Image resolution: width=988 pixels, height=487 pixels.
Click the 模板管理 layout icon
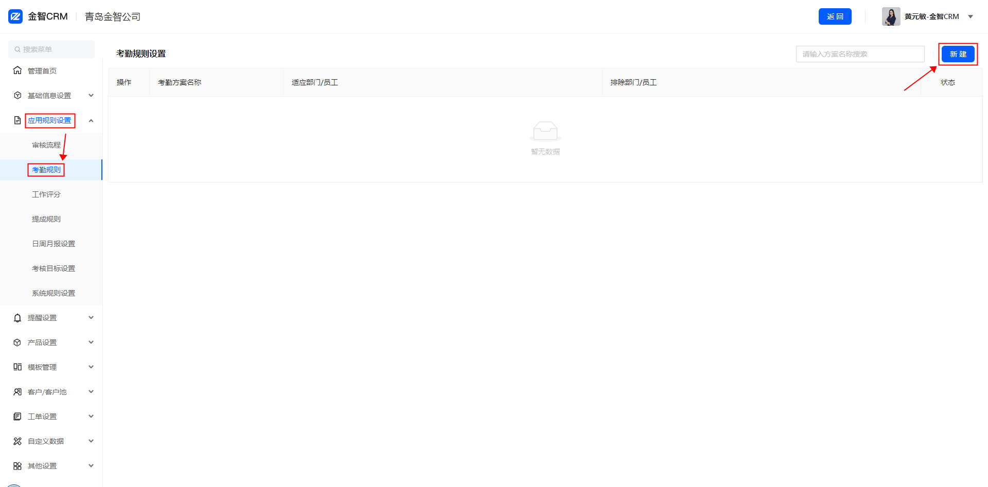coord(17,367)
